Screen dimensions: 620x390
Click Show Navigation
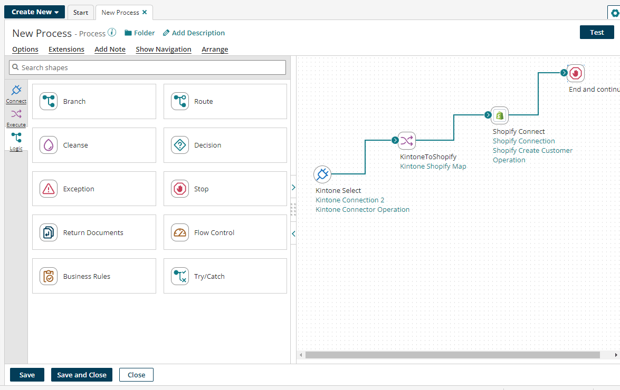(x=164, y=50)
